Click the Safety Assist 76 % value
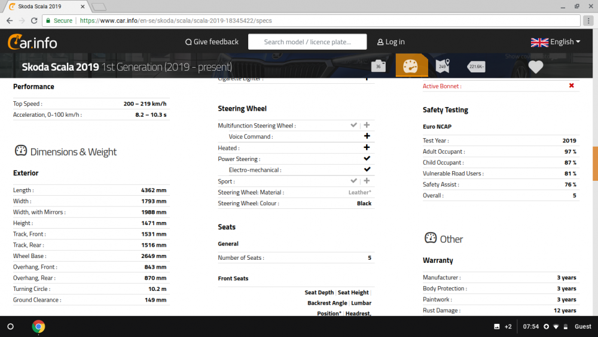 click(x=570, y=184)
